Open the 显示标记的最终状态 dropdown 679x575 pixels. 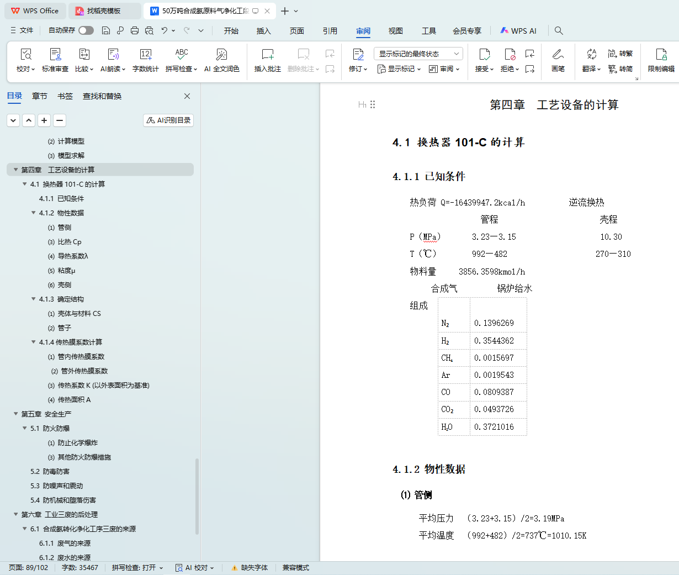tap(418, 54)
